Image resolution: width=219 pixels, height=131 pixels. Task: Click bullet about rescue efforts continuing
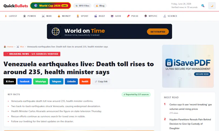click(48, 116)
